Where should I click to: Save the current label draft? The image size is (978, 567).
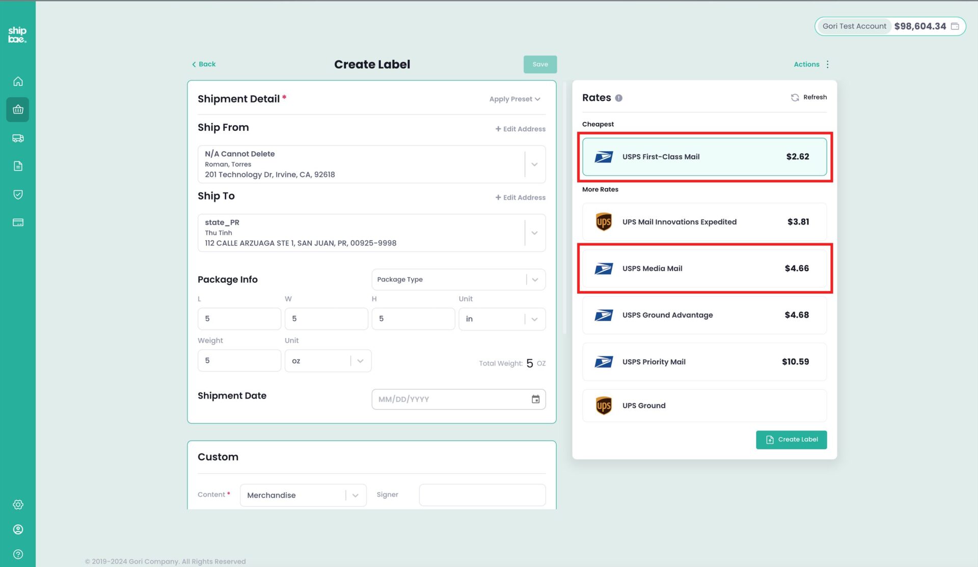tap(540, 64)
